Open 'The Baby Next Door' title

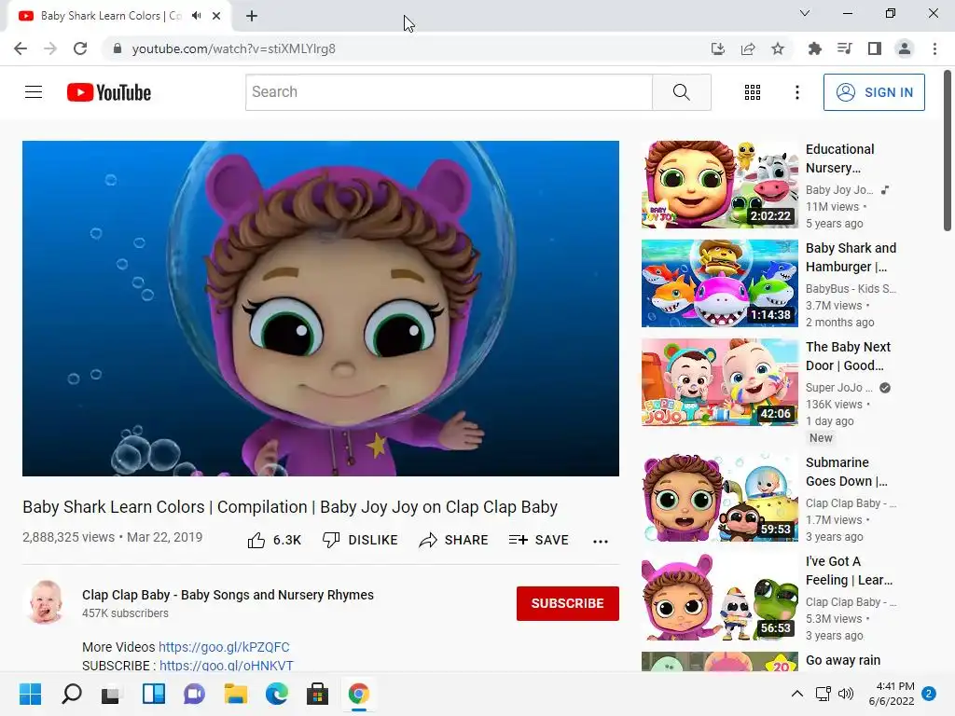click(848, 355)
